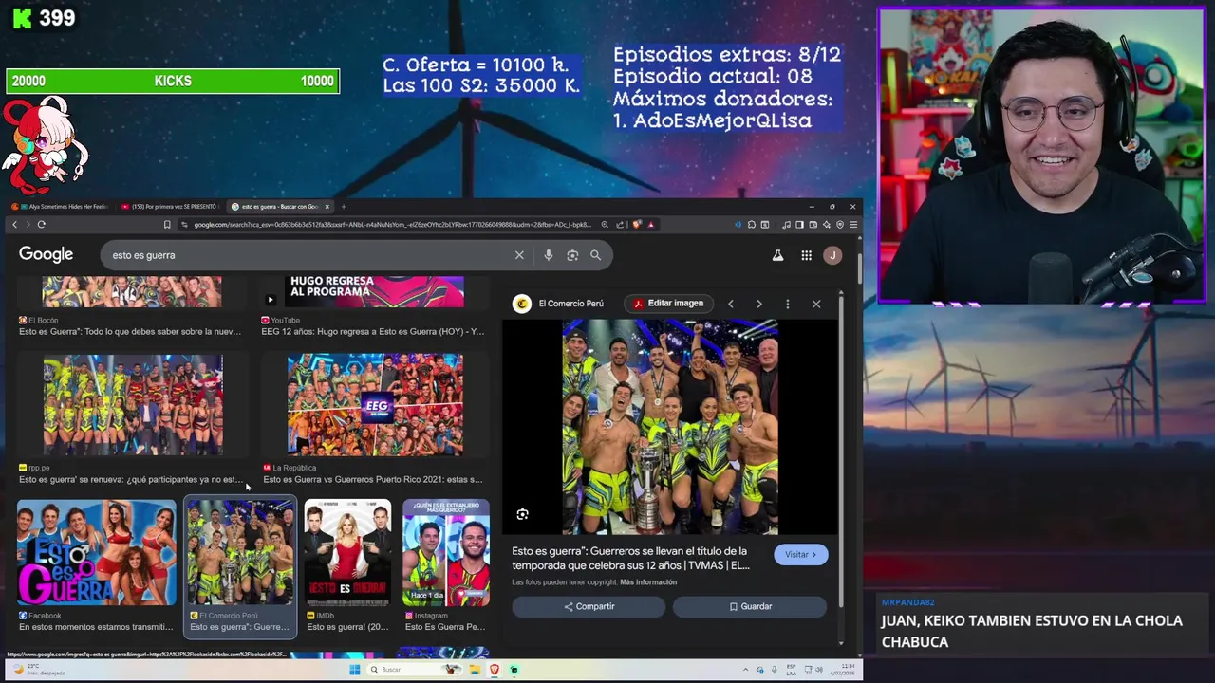1215x683 pixels.
Task: Click rpp.pe 'se renueva' result caption
Action: click(x=130, y=480)
